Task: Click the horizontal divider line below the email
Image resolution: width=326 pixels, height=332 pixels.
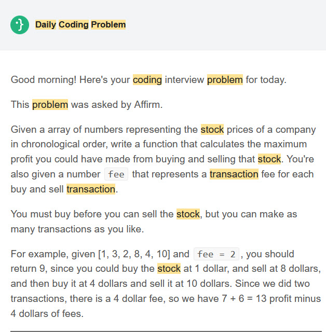Action: (163, 330)
